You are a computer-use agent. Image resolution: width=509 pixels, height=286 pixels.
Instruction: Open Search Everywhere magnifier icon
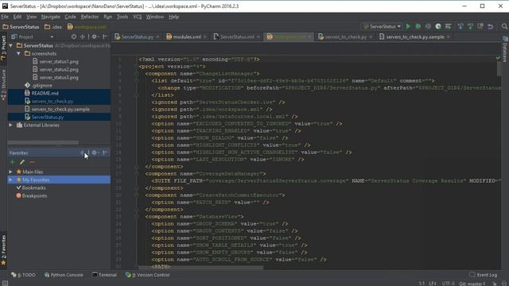[504, 26]
